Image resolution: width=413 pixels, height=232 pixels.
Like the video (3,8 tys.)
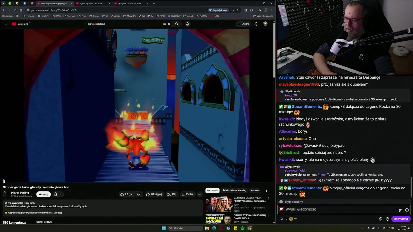coord(126,194)
